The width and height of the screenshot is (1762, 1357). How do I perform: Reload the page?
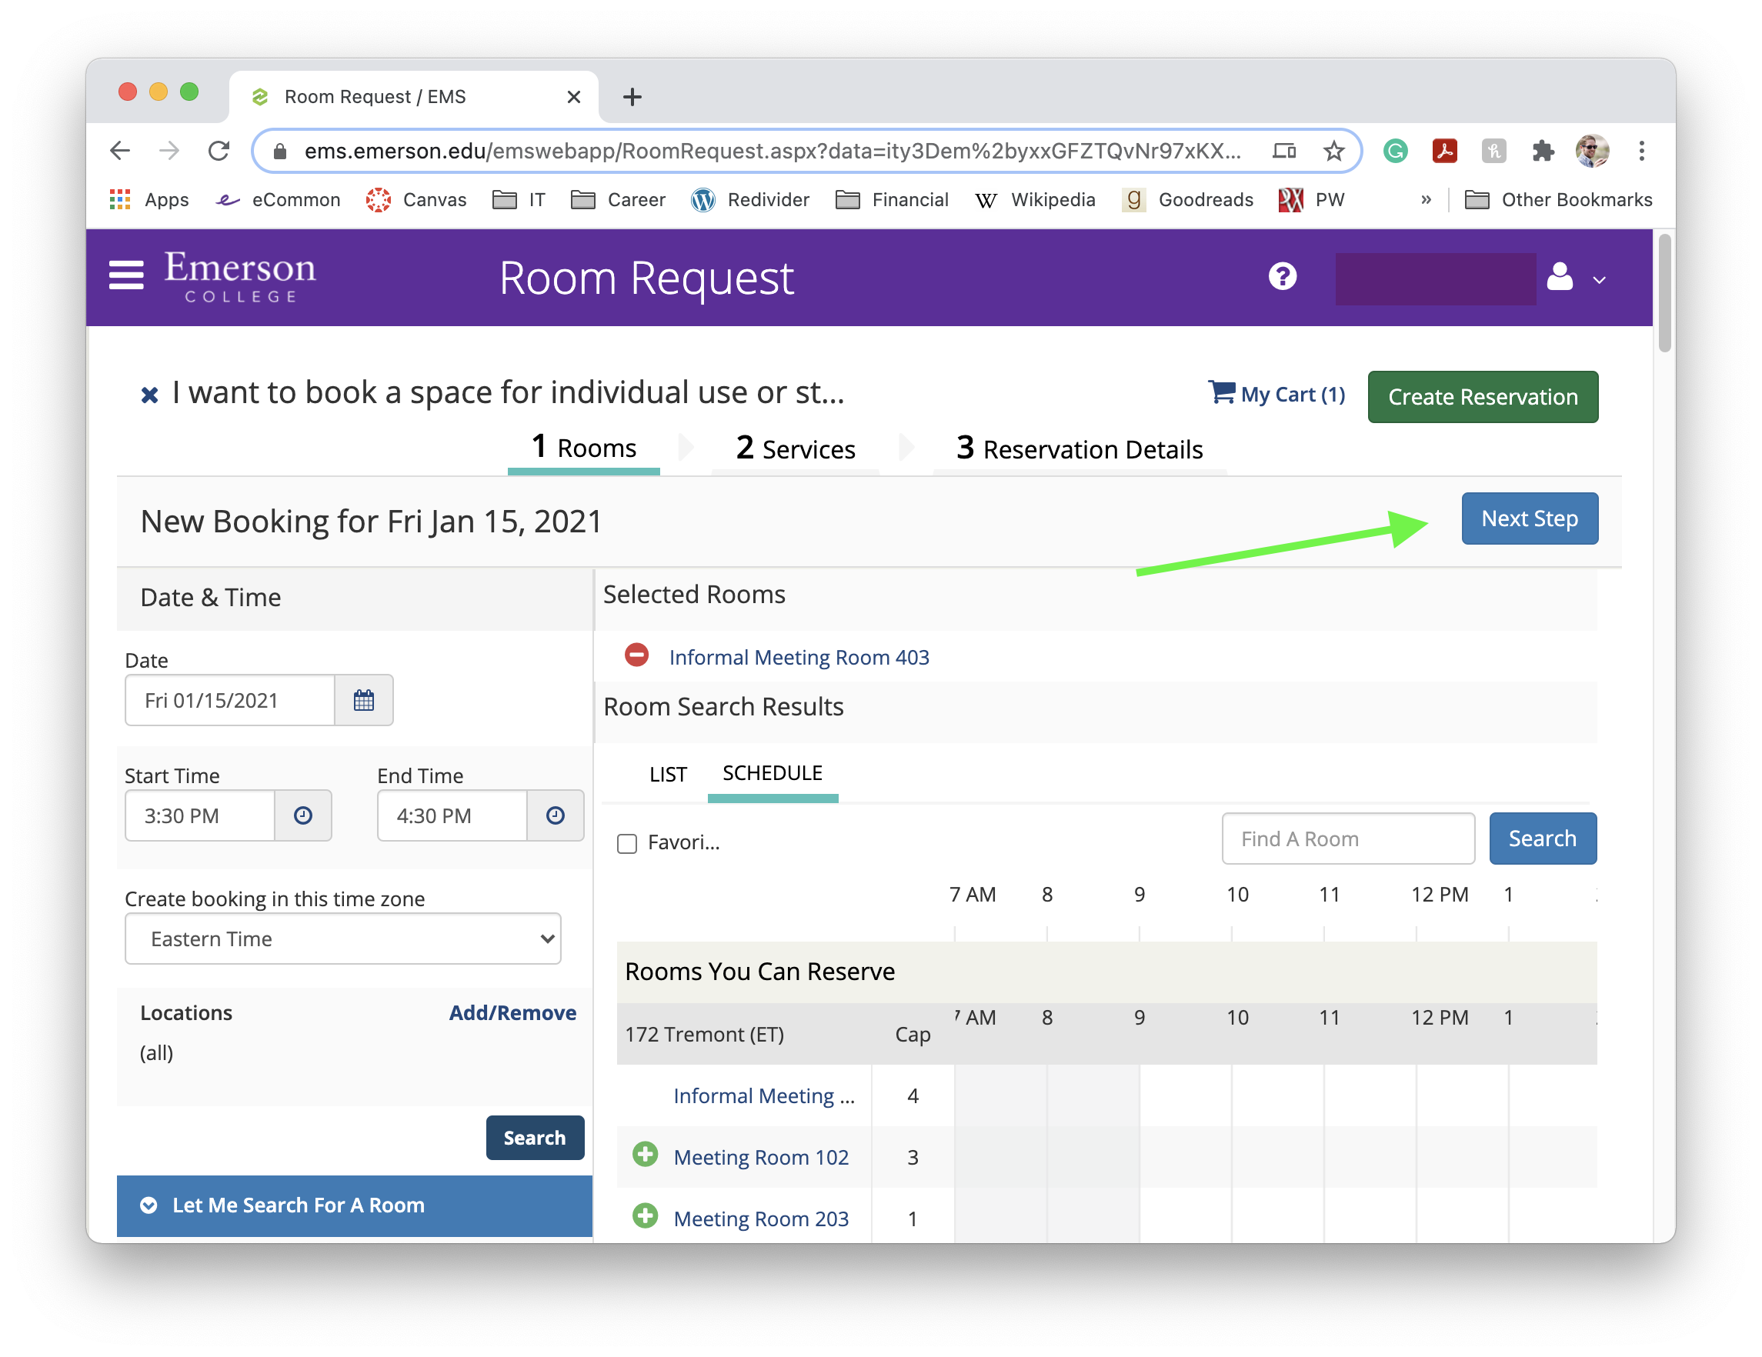(219, 151)
